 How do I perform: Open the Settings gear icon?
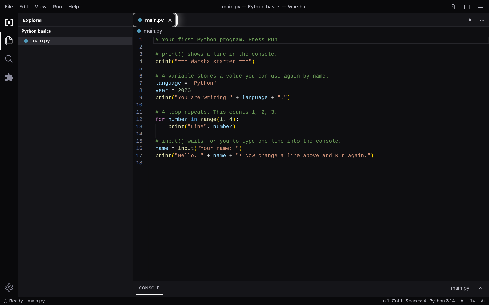[x=9, y=287]
